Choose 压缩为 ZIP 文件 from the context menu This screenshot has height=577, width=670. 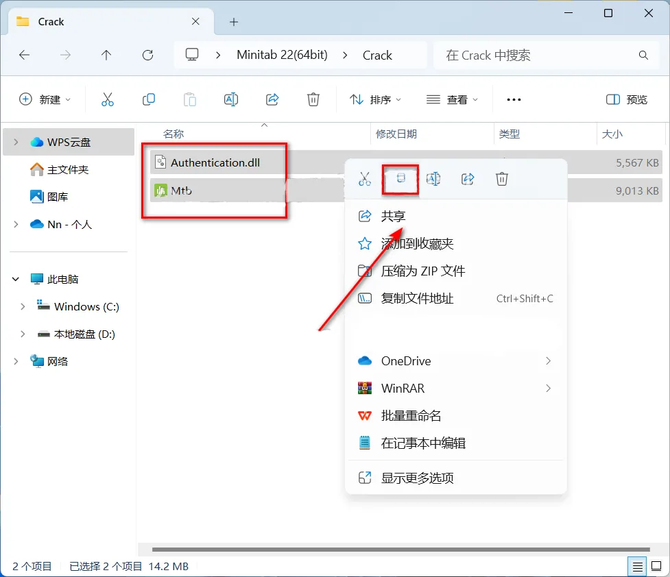click(456, 271)
